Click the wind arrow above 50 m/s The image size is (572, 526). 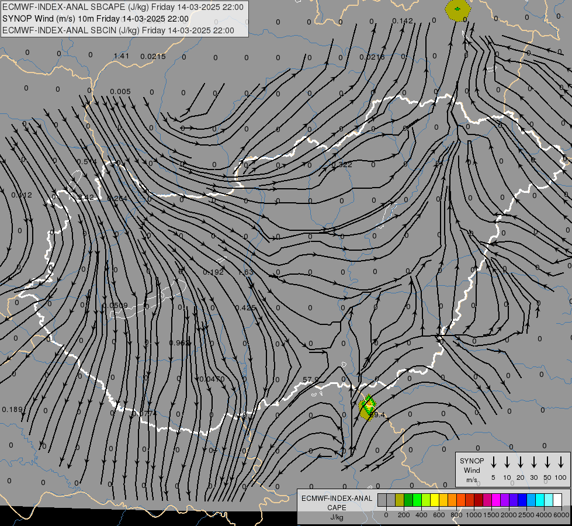point(547,462)
